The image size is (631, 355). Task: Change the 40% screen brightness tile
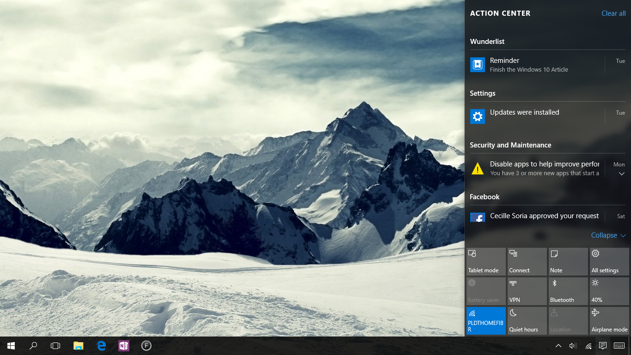(x=609, y=291)
